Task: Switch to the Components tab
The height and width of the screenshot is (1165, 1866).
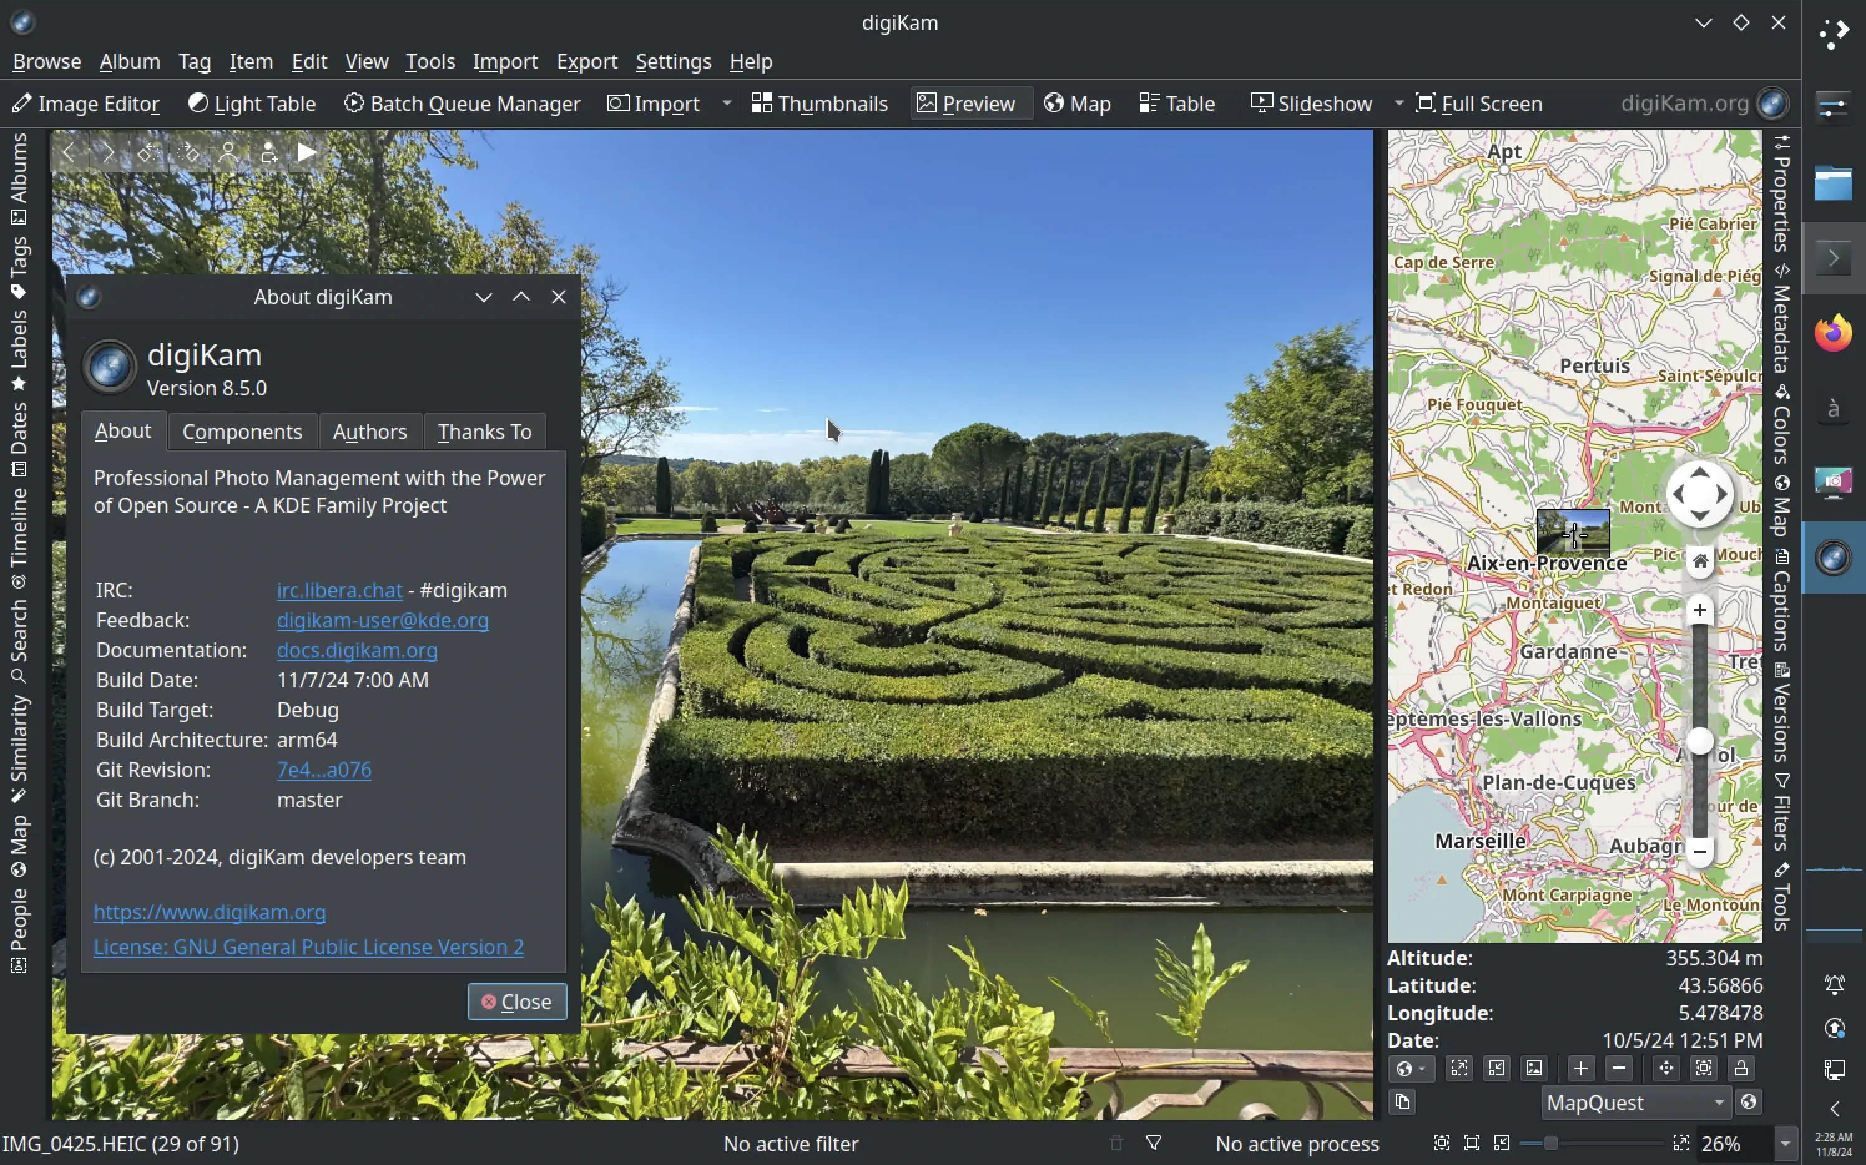Action: tap(242, 432)
